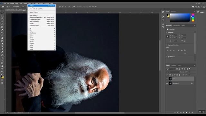Switch to the Swatches tab

click(x=173, y=11)
